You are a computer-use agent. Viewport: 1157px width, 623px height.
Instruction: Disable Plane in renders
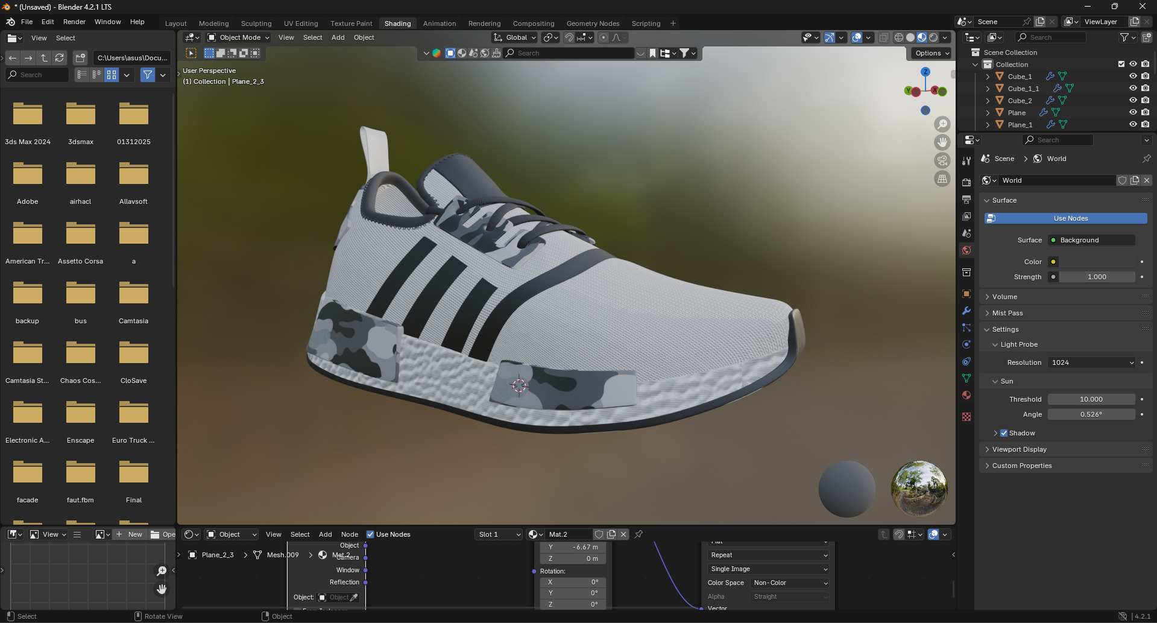(1145, 113)
